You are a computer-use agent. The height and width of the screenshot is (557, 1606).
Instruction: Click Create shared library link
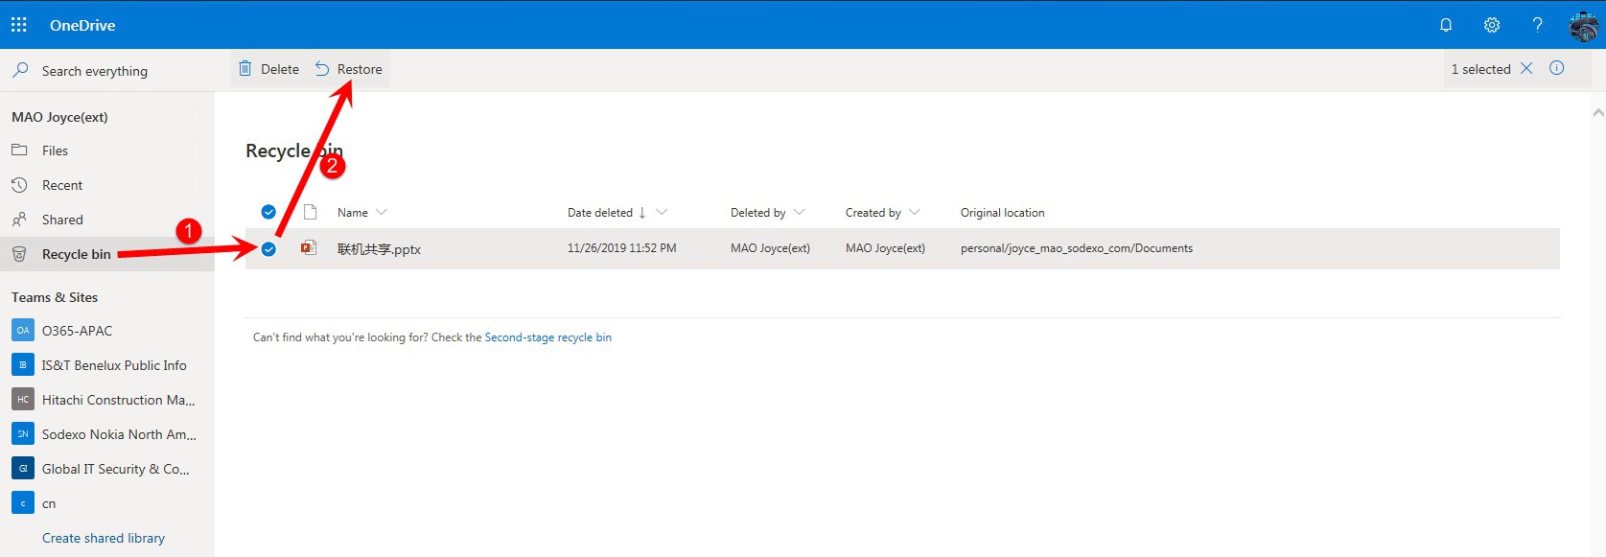click(104, 538)
